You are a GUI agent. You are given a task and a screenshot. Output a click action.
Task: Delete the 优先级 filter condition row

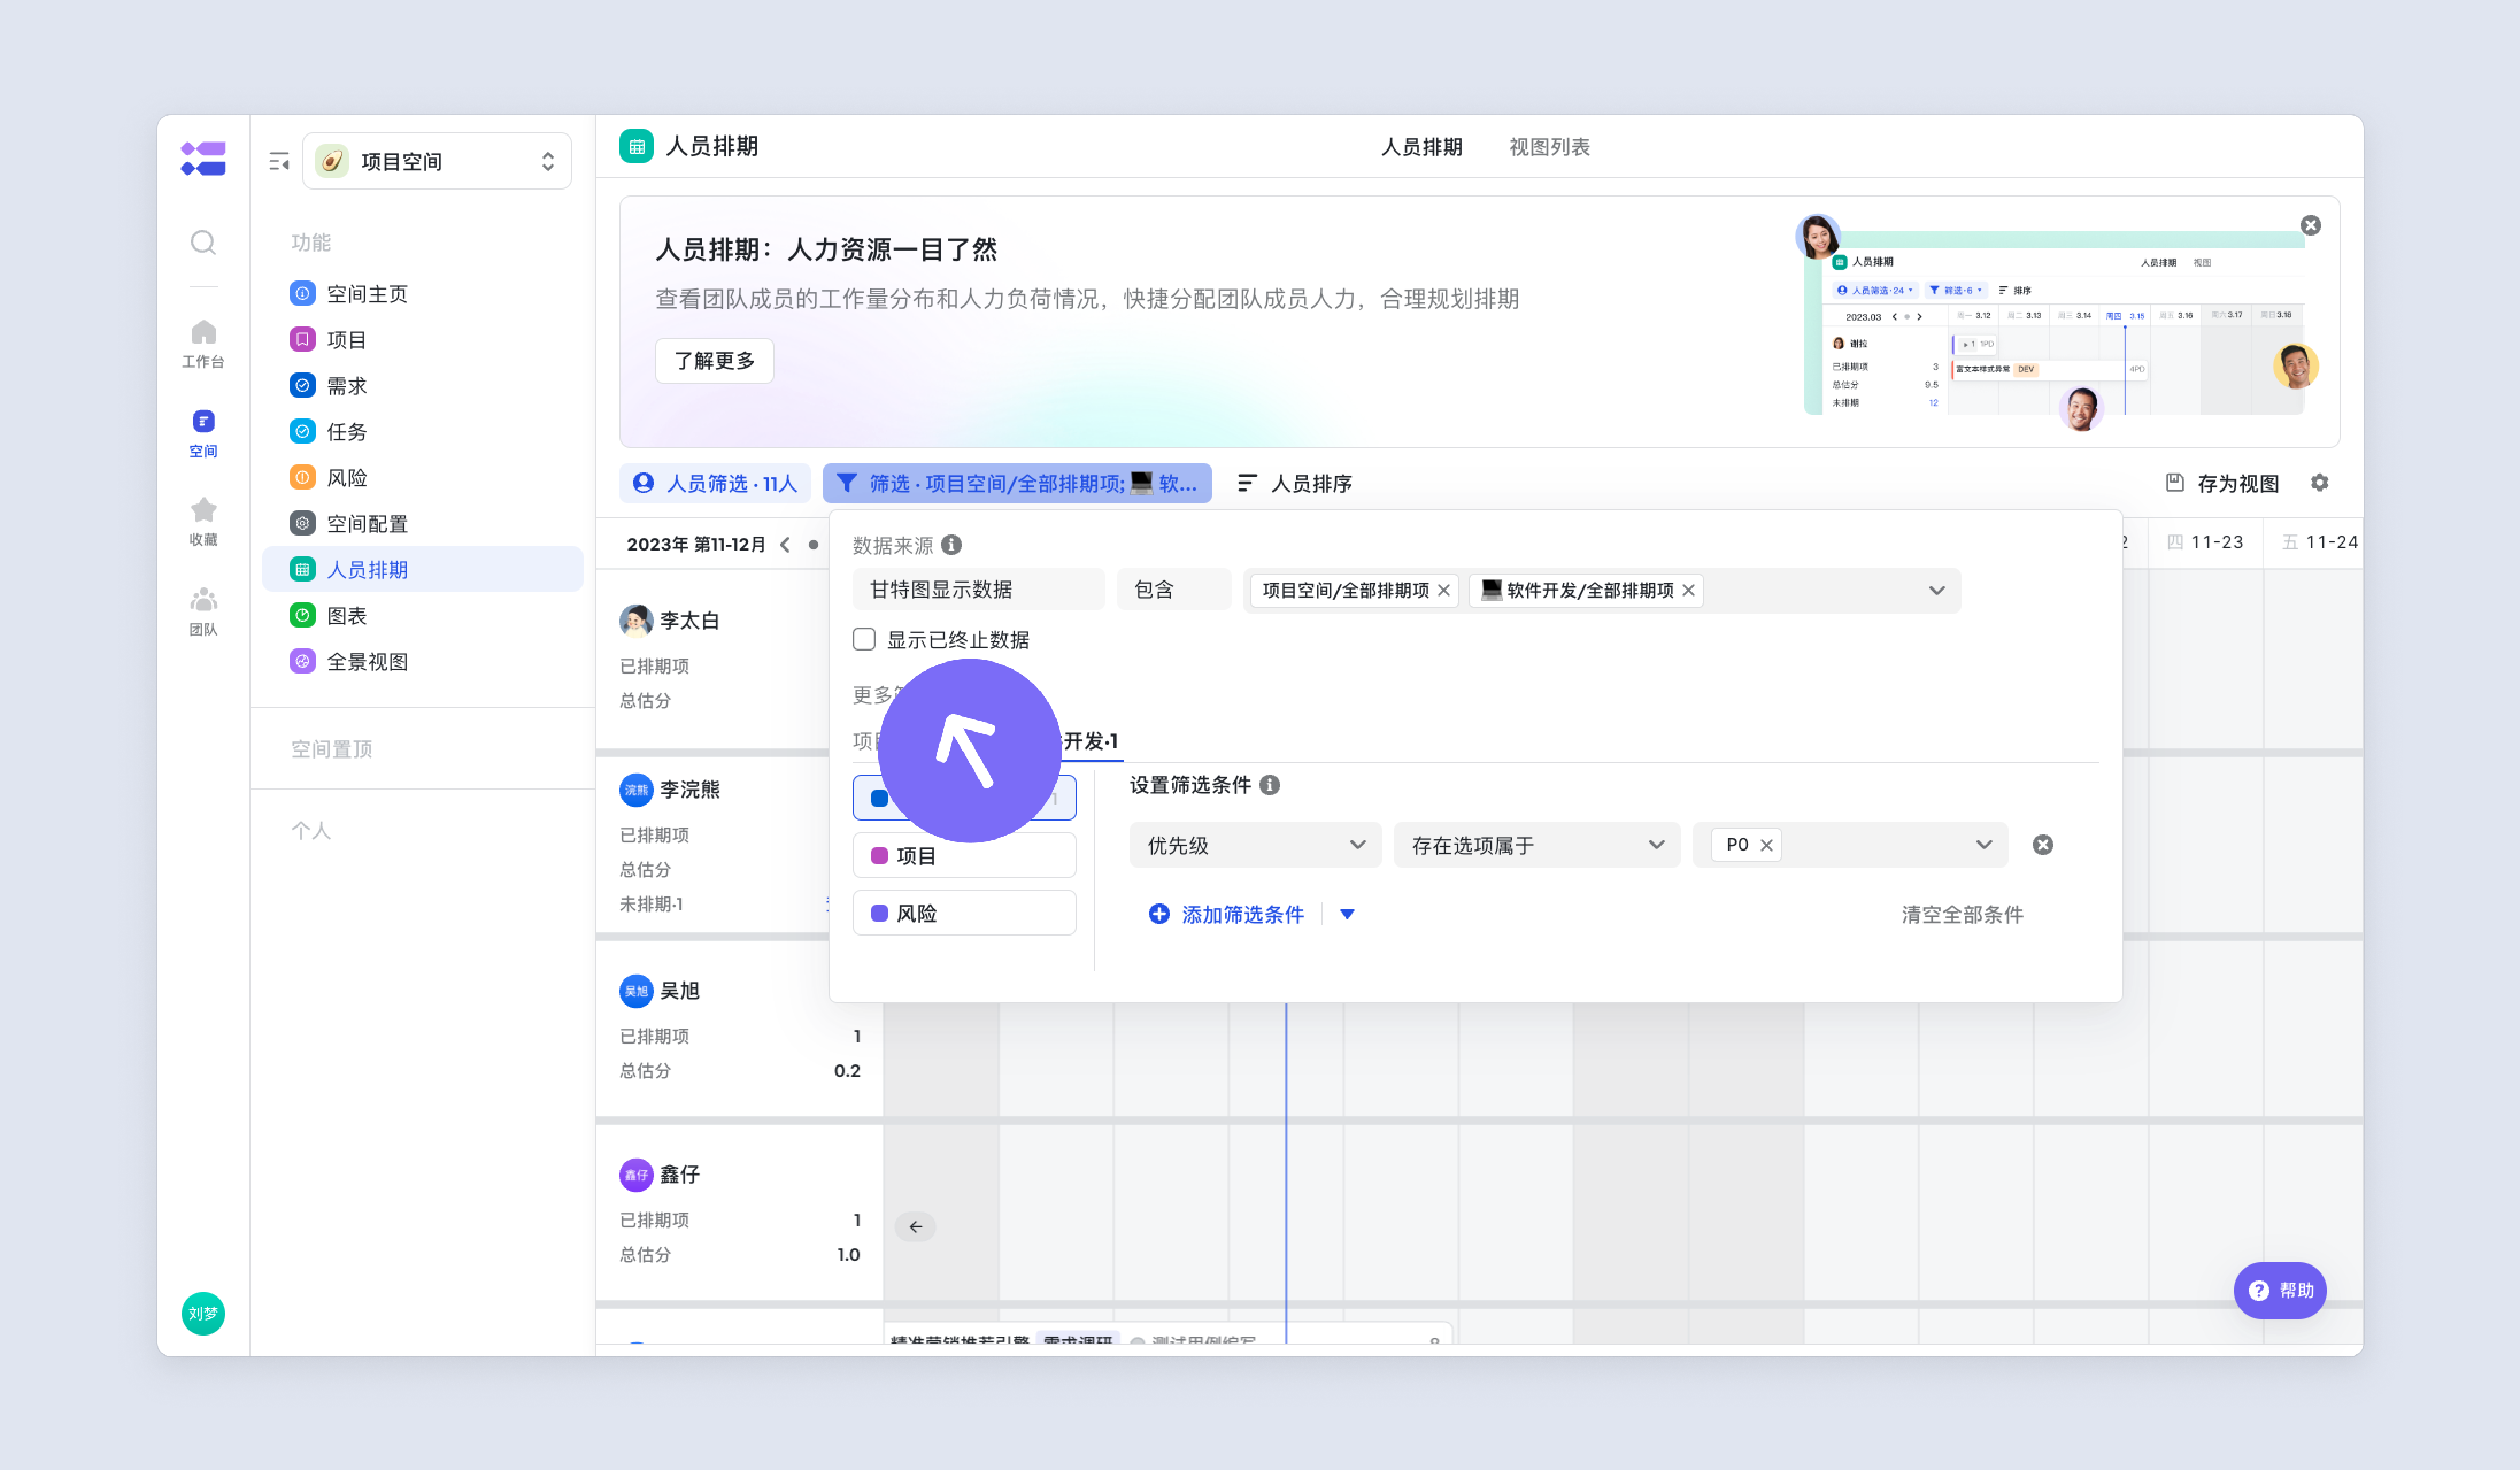click(x=2043, y=845)
